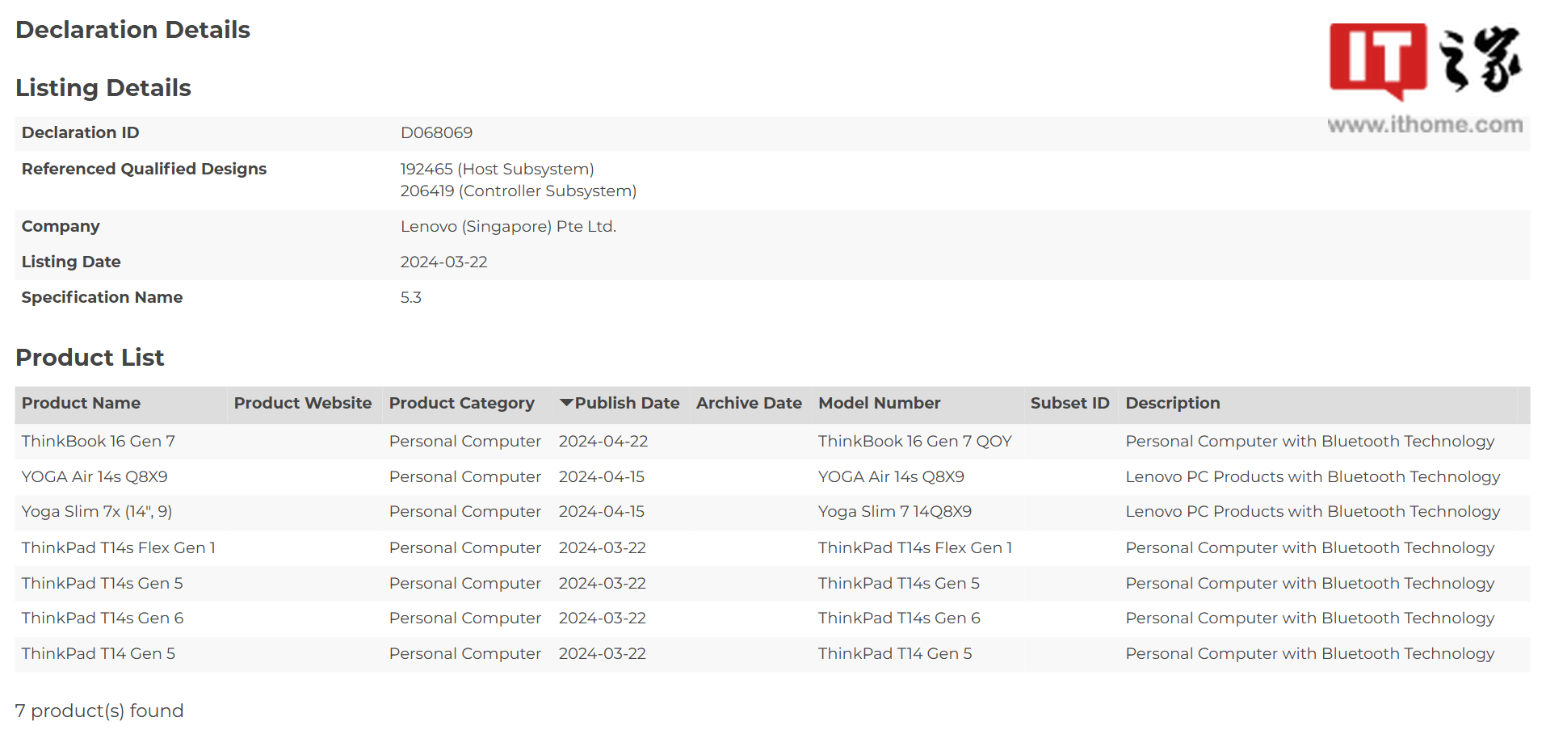Click the Subset ID column header
The width and height of the screenshot is (1546, 738).
point(1069,403)
